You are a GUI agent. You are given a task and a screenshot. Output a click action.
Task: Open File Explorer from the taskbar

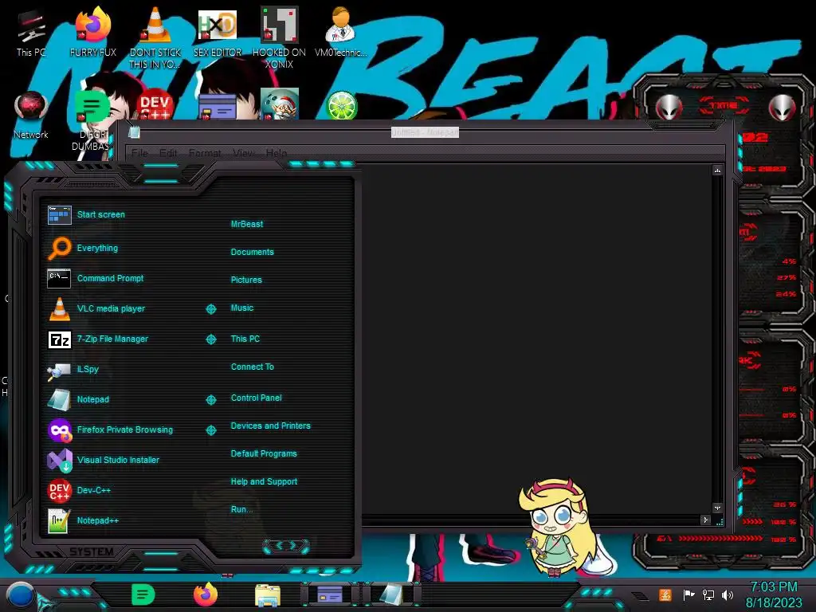tap(268, 595)
